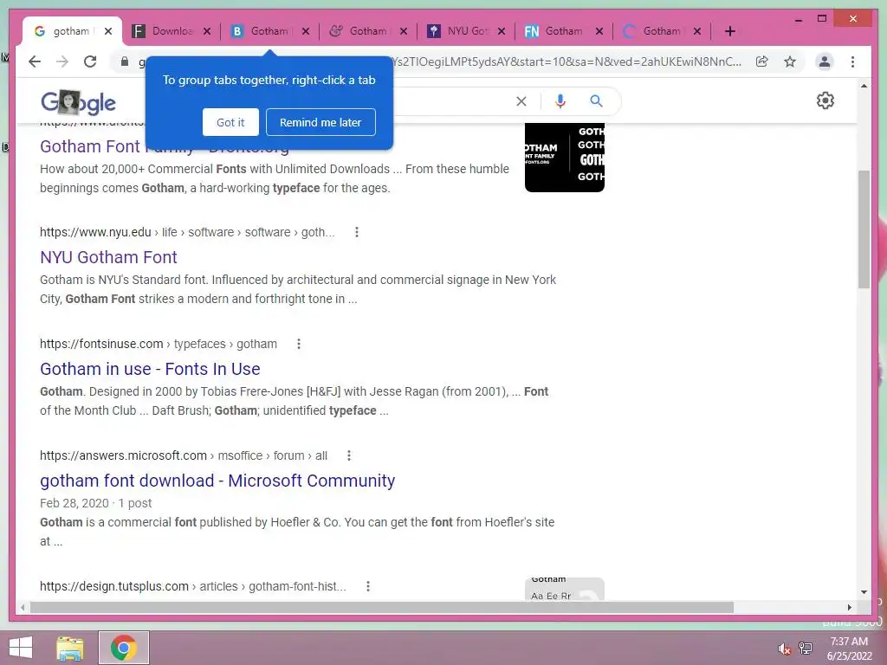Click the scroll down arrow
The width and height of the screenshot is (887, 665).
tap(864, 592)
